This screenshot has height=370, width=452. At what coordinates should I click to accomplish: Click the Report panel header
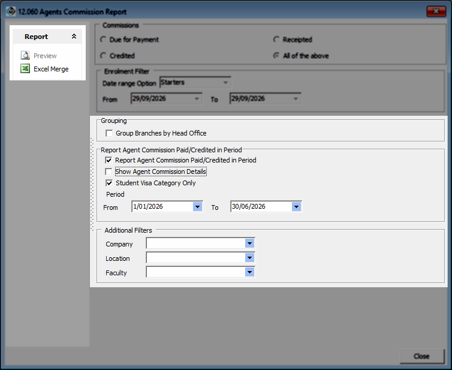click(47, 37)
